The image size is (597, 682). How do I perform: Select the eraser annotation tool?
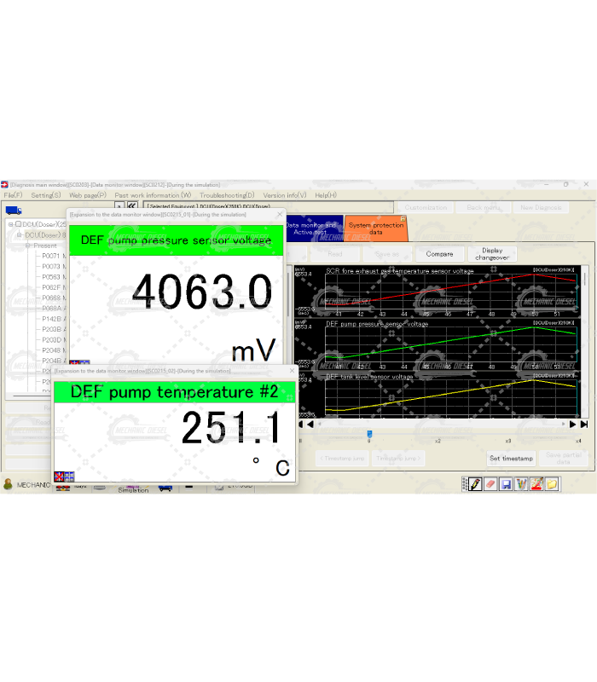point(490,484)
